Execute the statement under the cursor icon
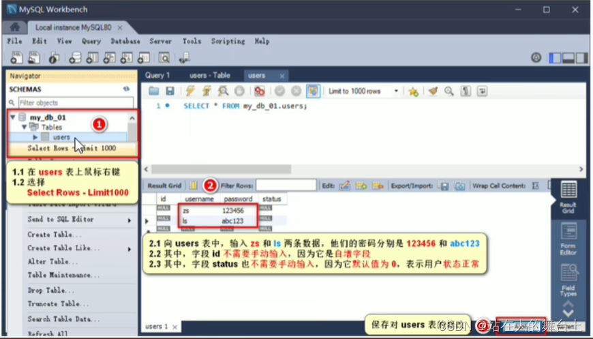 point(207,91)
